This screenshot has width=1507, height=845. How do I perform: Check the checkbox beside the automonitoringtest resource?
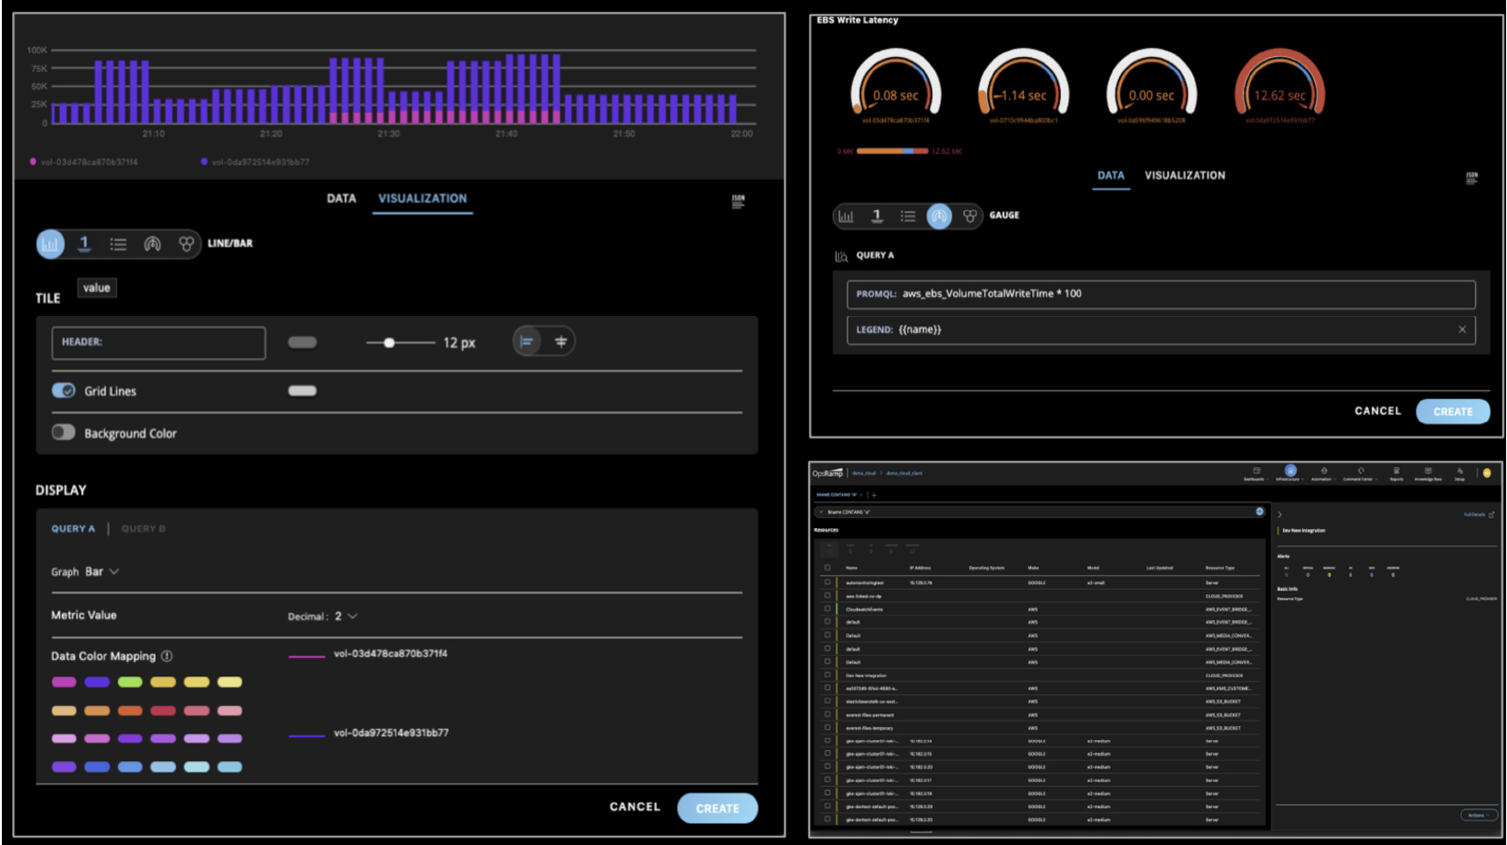click(x=826, y=582)
